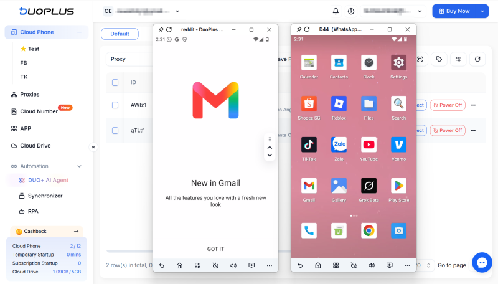Open Gmail icon on D44 home screen
The width and height of the screenshot is (498, 284).
click(309, 186)
